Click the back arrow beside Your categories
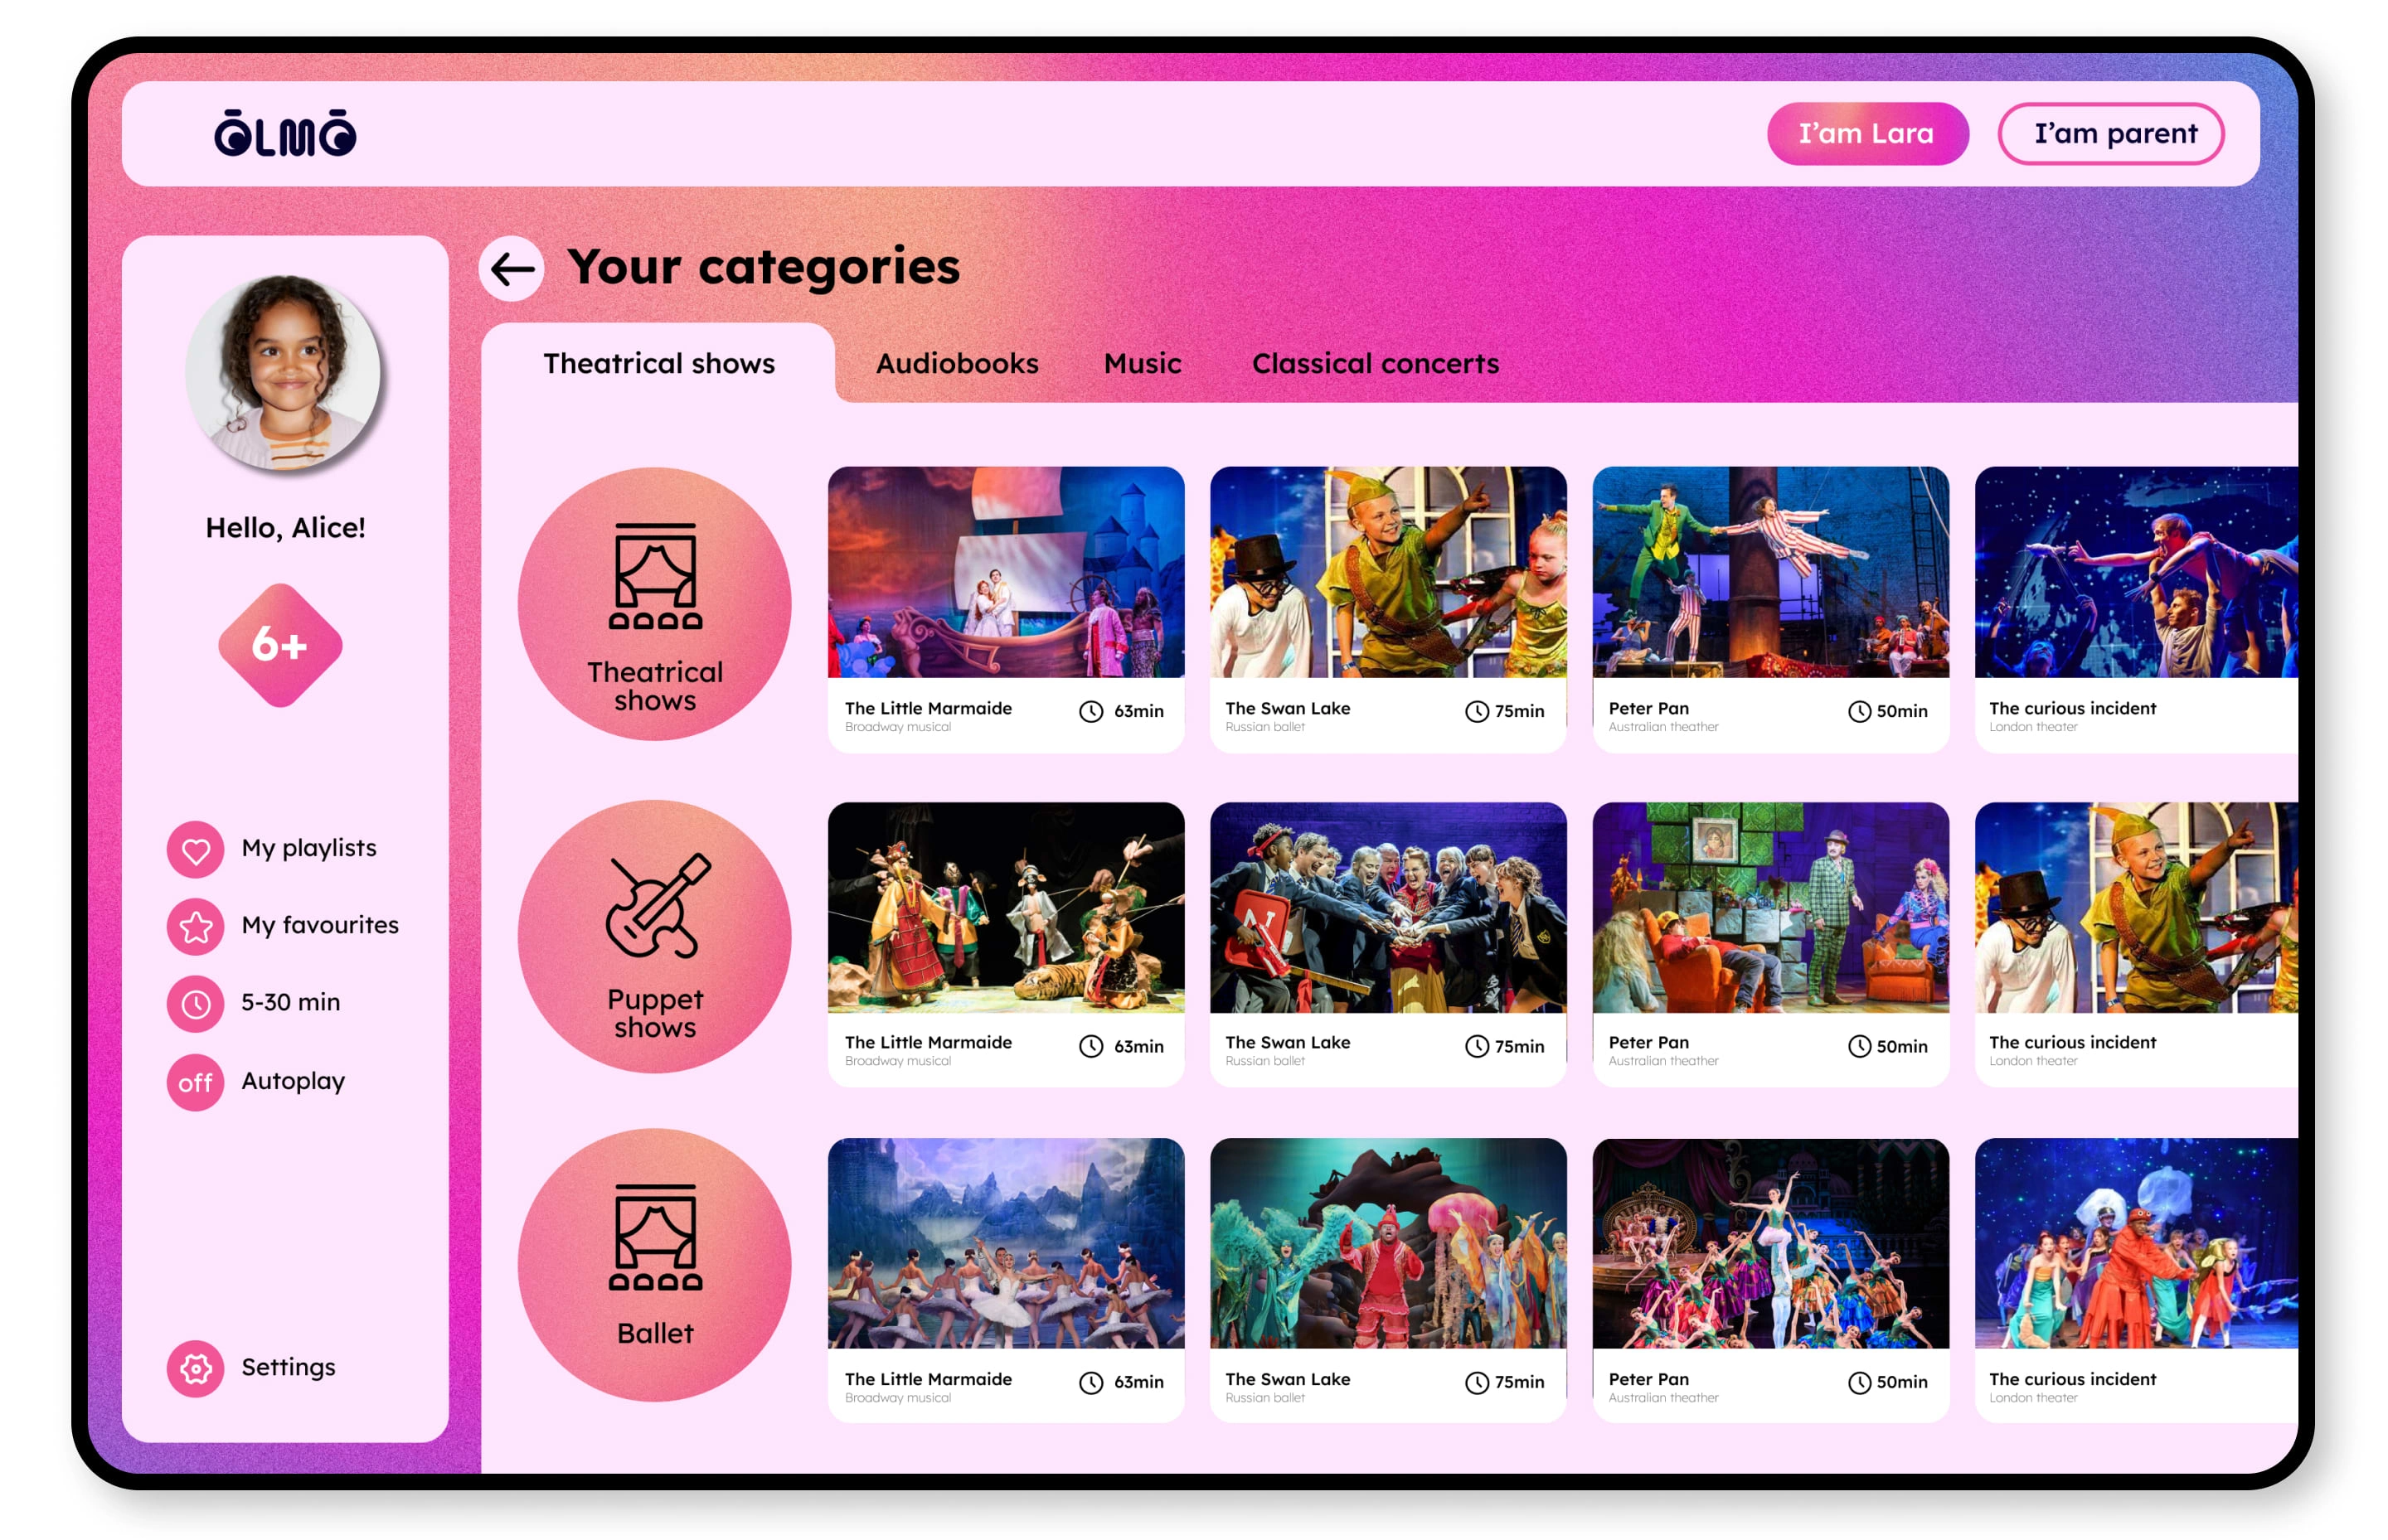Screen dimensions: 2388x1540 point(512,268)
